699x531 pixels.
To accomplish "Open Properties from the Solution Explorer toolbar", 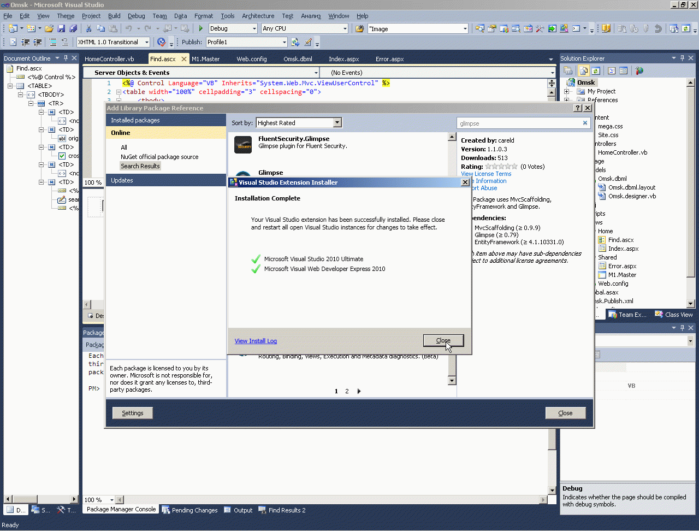I will [568, 70].
